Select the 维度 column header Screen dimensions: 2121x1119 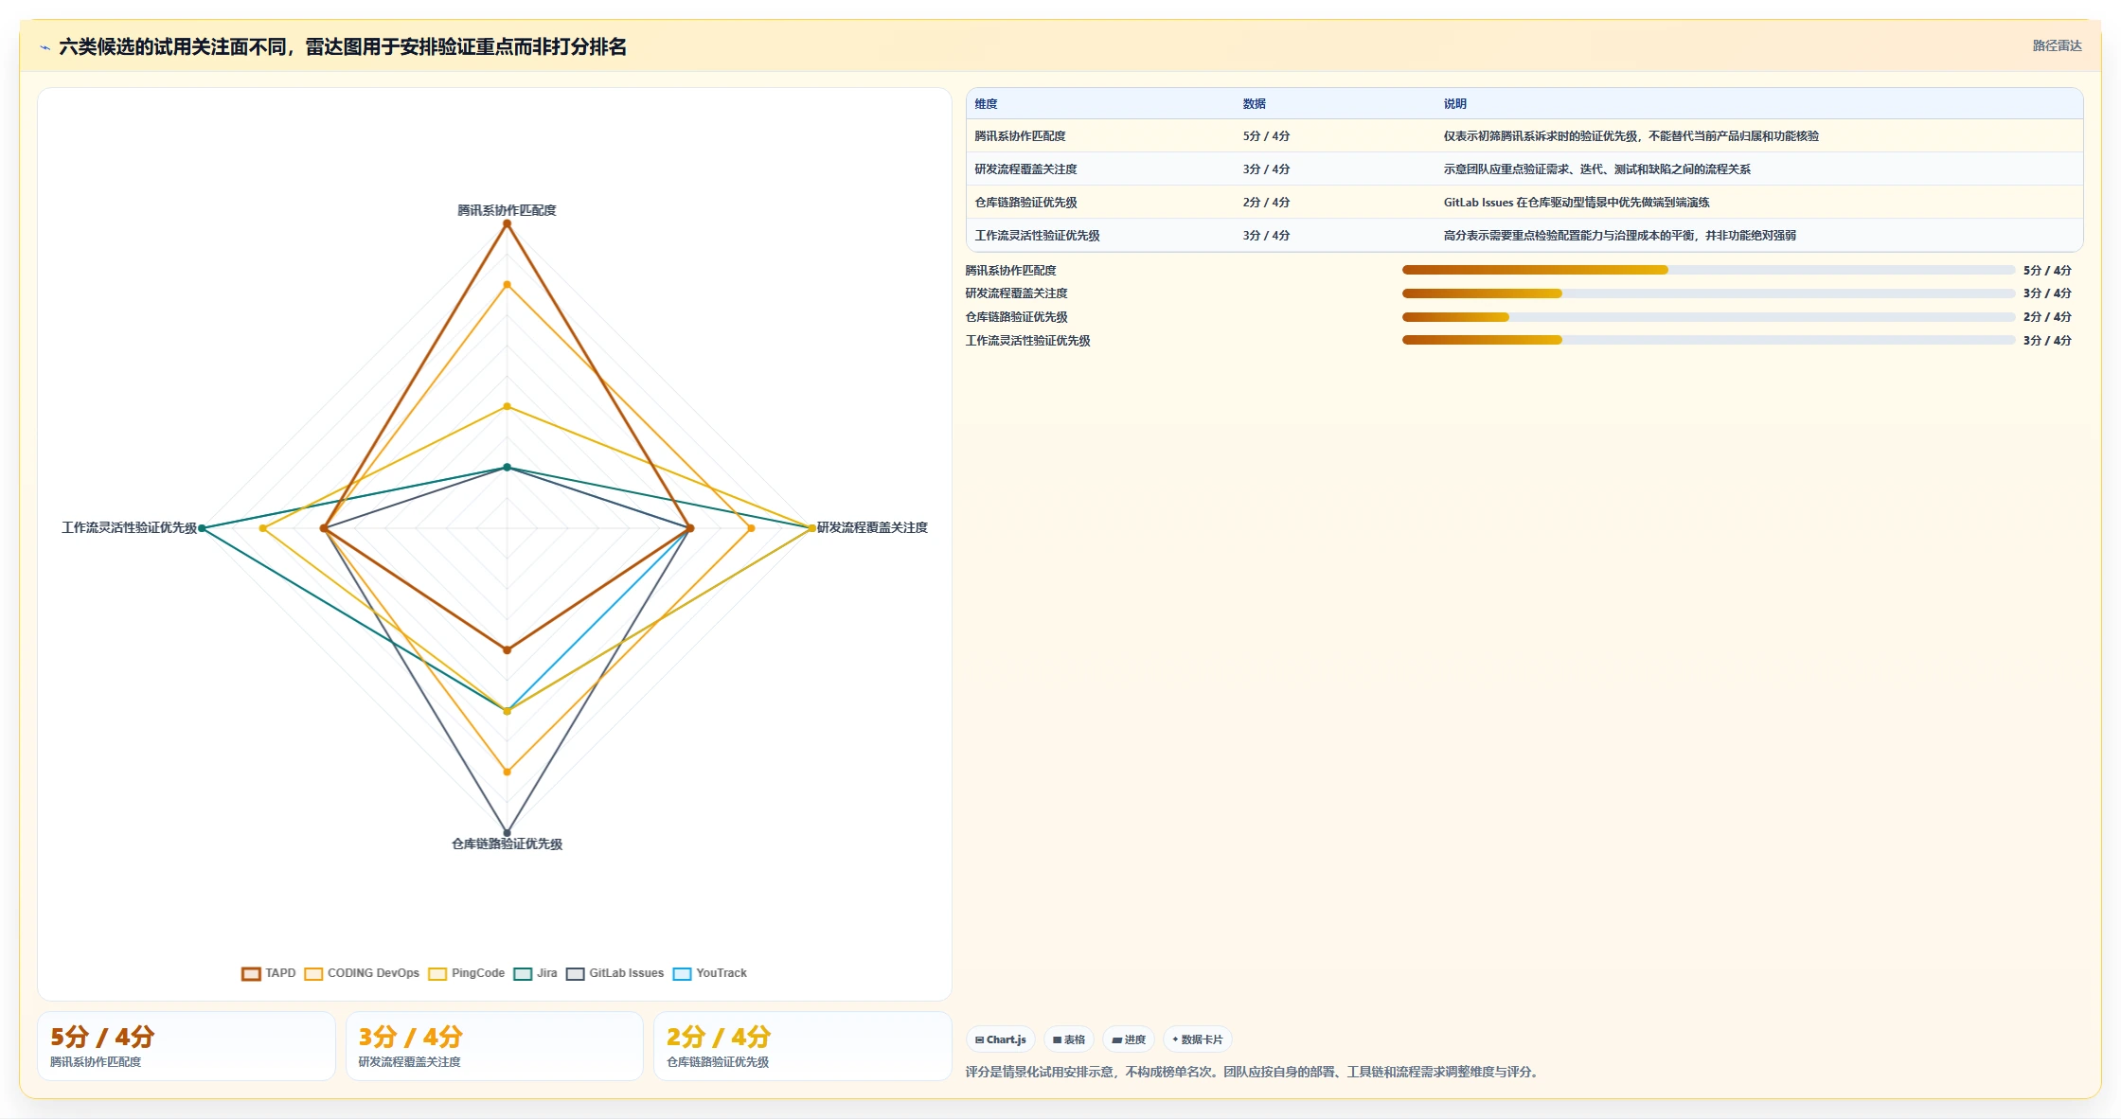point(986,104)
